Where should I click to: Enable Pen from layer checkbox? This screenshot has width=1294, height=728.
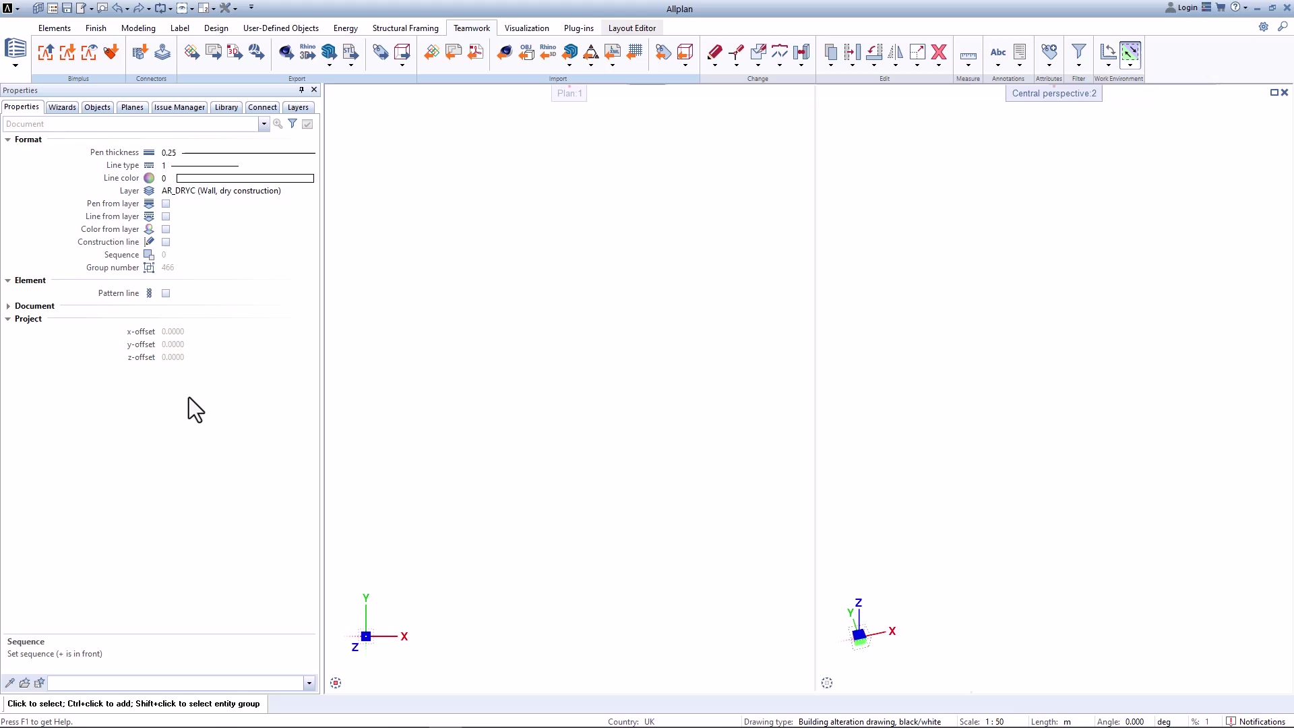coord(164,203)
